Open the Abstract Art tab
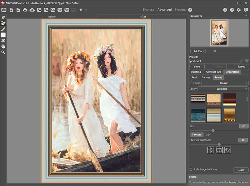Image resolution: width=250 pixels, height=186 pixels. [213, 72]
